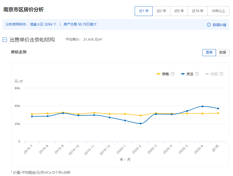Viewport: 233px width, 176px height.
Task: Toggle 供给 series visibility in legend
Action: coord(165,74)
